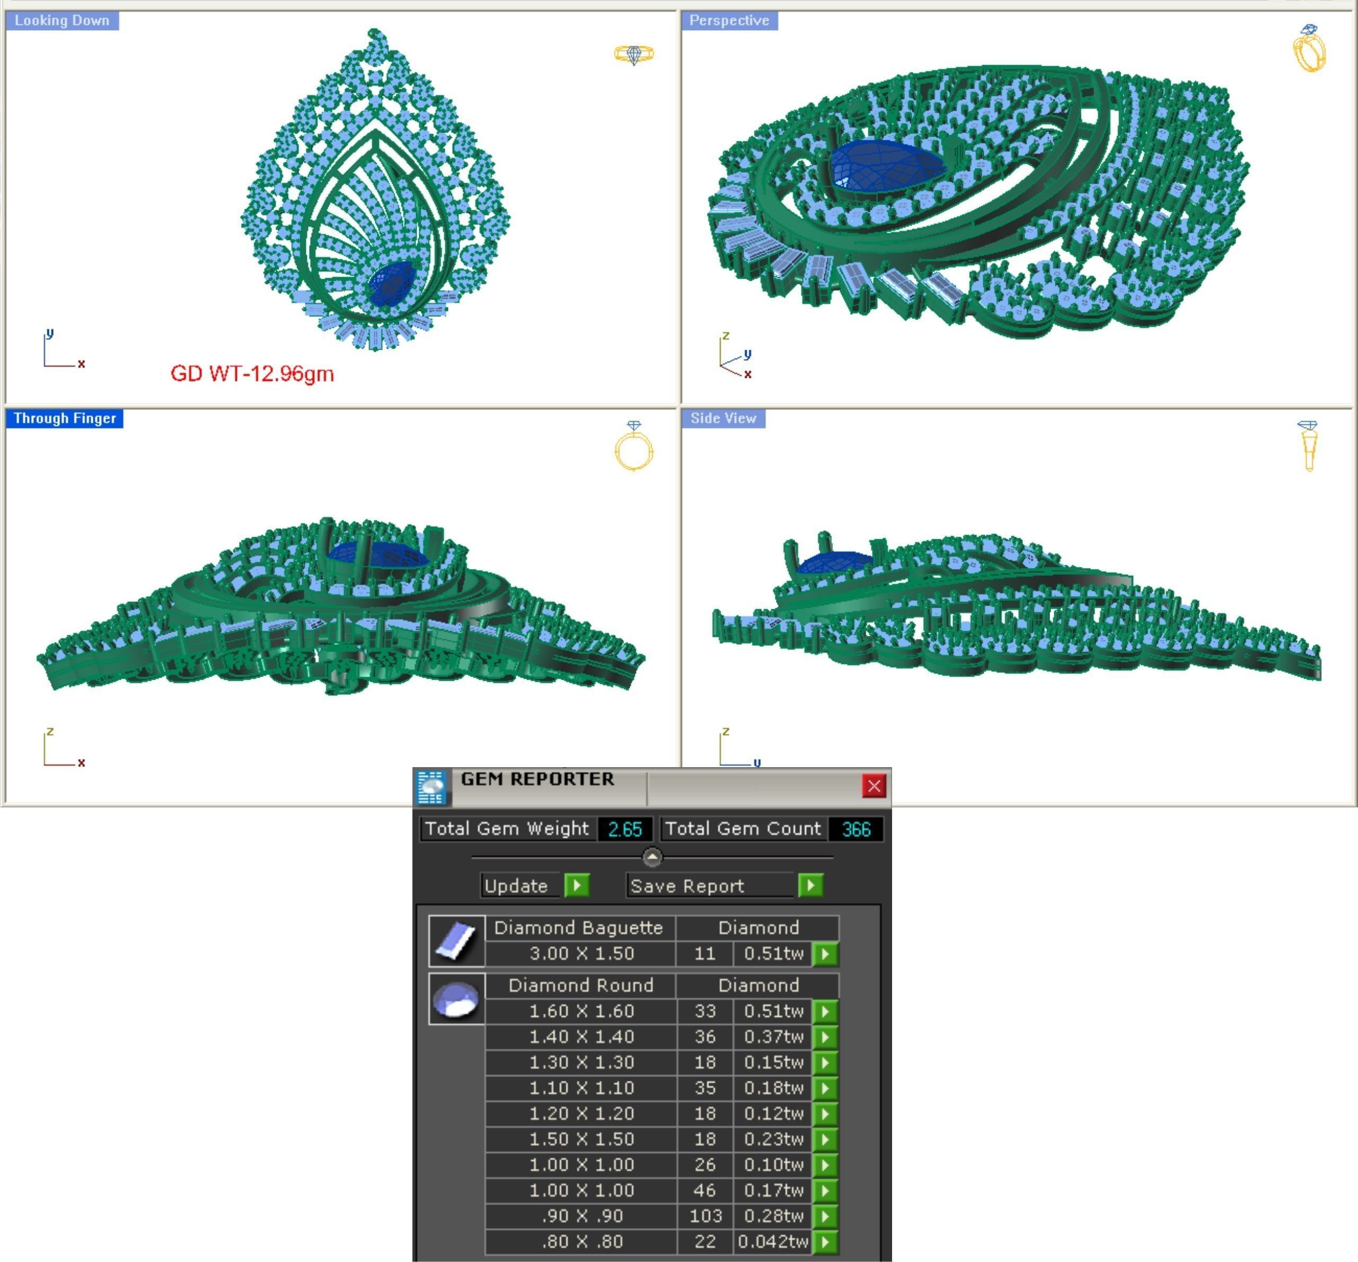Click the green arrow on the .90 X .90 row
Viewport: 1358px width, 1262px height.
[x=825, y=1215]
